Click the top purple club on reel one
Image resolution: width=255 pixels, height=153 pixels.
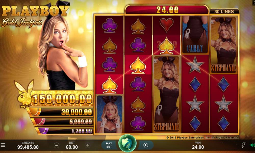point(109,25)
